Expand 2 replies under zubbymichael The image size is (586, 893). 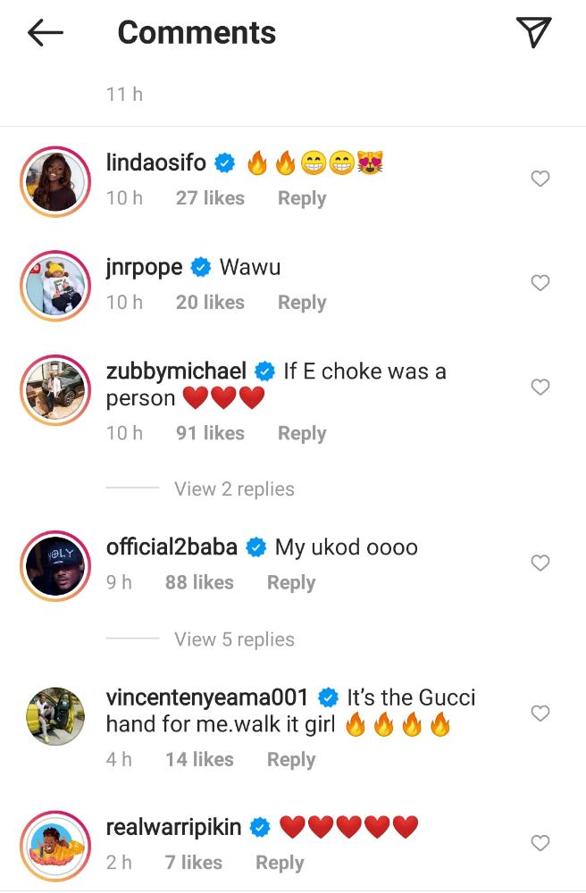234,489
